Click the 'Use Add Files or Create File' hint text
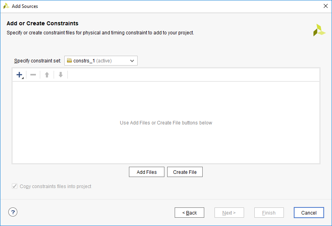332x226 pixels. pyautogui.click(x=166, y=123)
